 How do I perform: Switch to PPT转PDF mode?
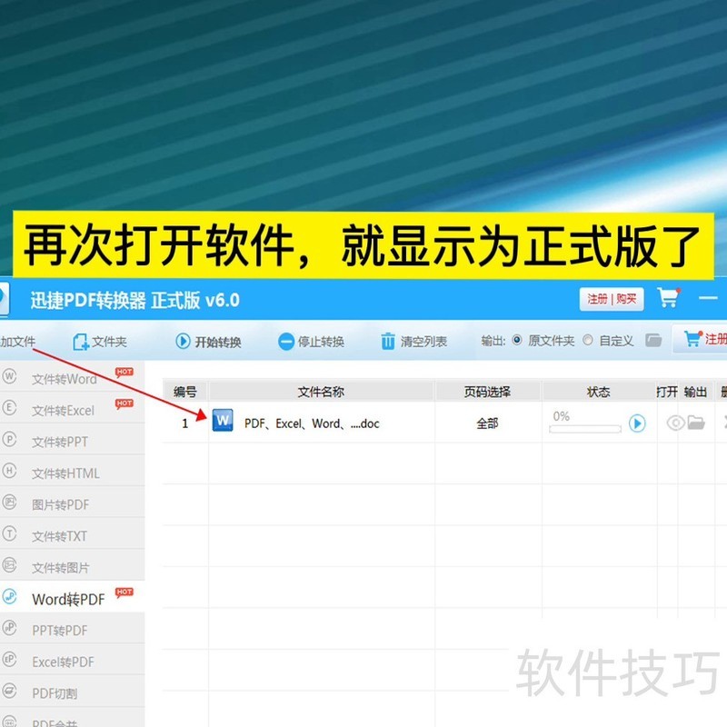click(60, 631)
